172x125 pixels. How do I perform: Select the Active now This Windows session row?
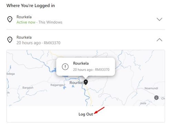pos(86,19)
